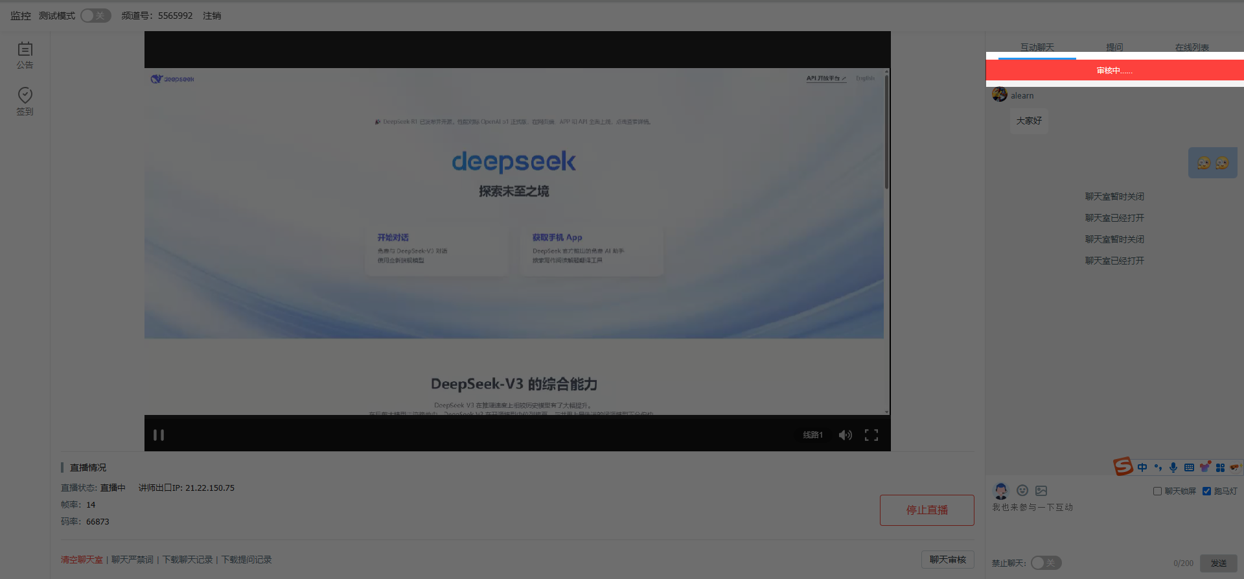Click the English language link in video
This screenshot has height=579, width=1244.
click(865, 78)
